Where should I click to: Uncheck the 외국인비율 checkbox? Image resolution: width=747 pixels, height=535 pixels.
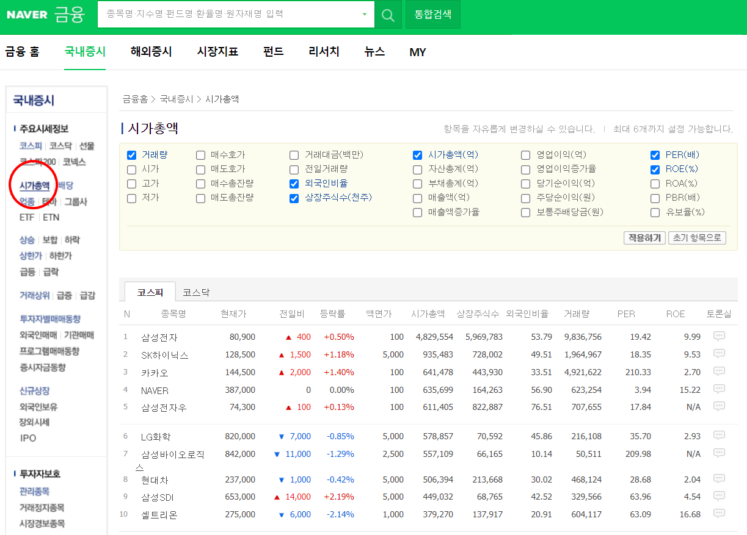coord(294,184)
